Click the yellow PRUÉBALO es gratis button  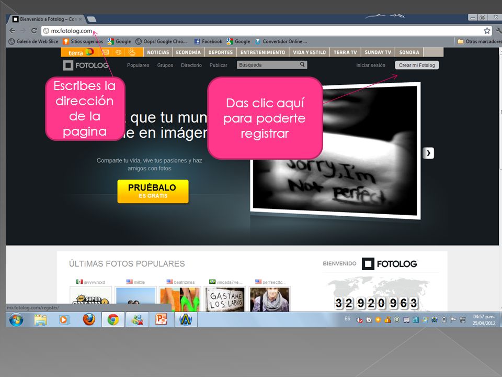(x=153, y=192)
